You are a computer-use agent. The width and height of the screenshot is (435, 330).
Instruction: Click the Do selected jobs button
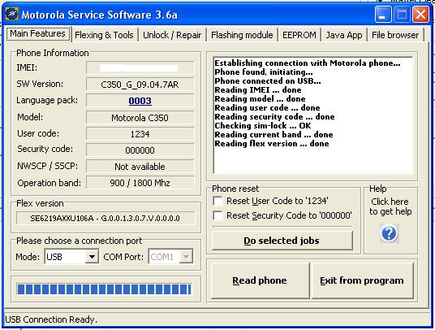pos(282,241)
